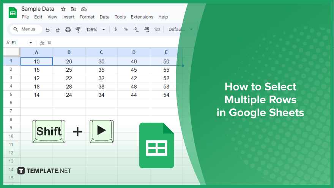
Task: Click the Sample Data document title
Action: [x=38, y=9]
